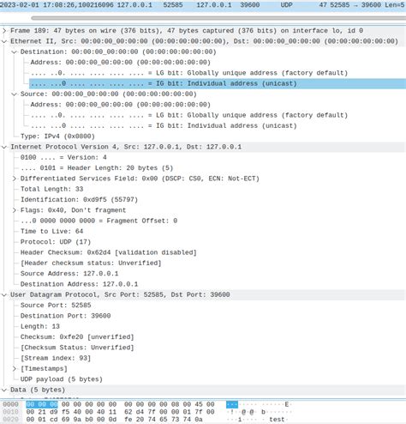Click hex offset 0010 row bytes
This screenshot has width=406, height=424.
click(x=120, y=412)
